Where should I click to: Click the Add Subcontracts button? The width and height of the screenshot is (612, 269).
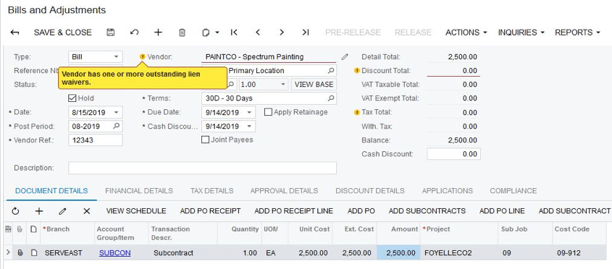427,211
